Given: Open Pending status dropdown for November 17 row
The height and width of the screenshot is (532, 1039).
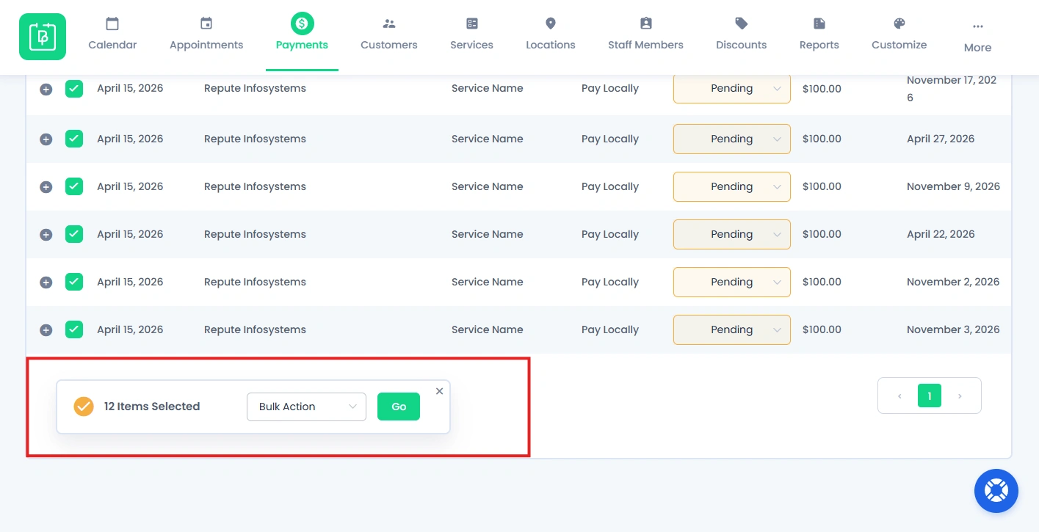Looking at the screenshot, I should coord(732,88).
